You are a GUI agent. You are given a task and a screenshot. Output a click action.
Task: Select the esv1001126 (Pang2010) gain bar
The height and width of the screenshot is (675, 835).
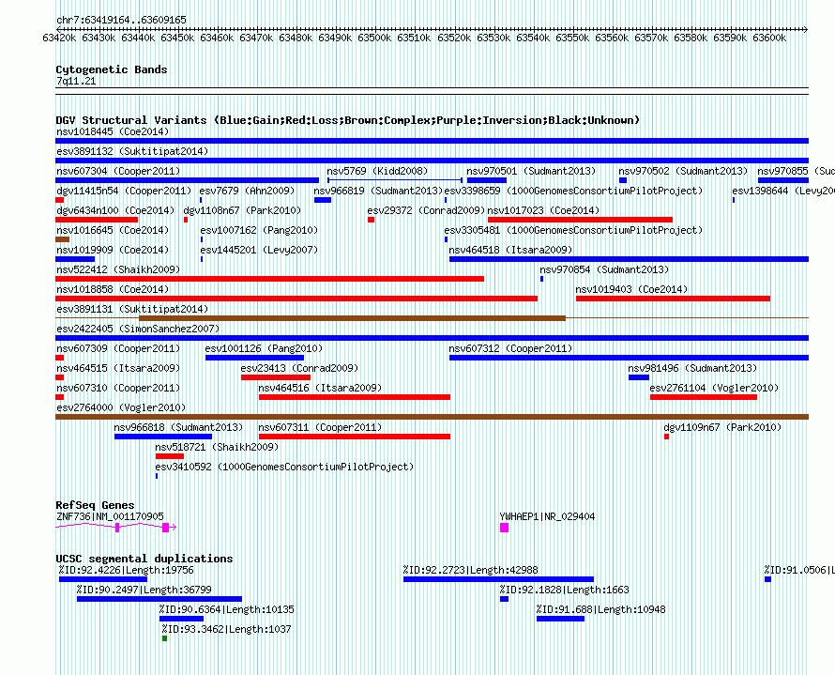pos(254,358)
